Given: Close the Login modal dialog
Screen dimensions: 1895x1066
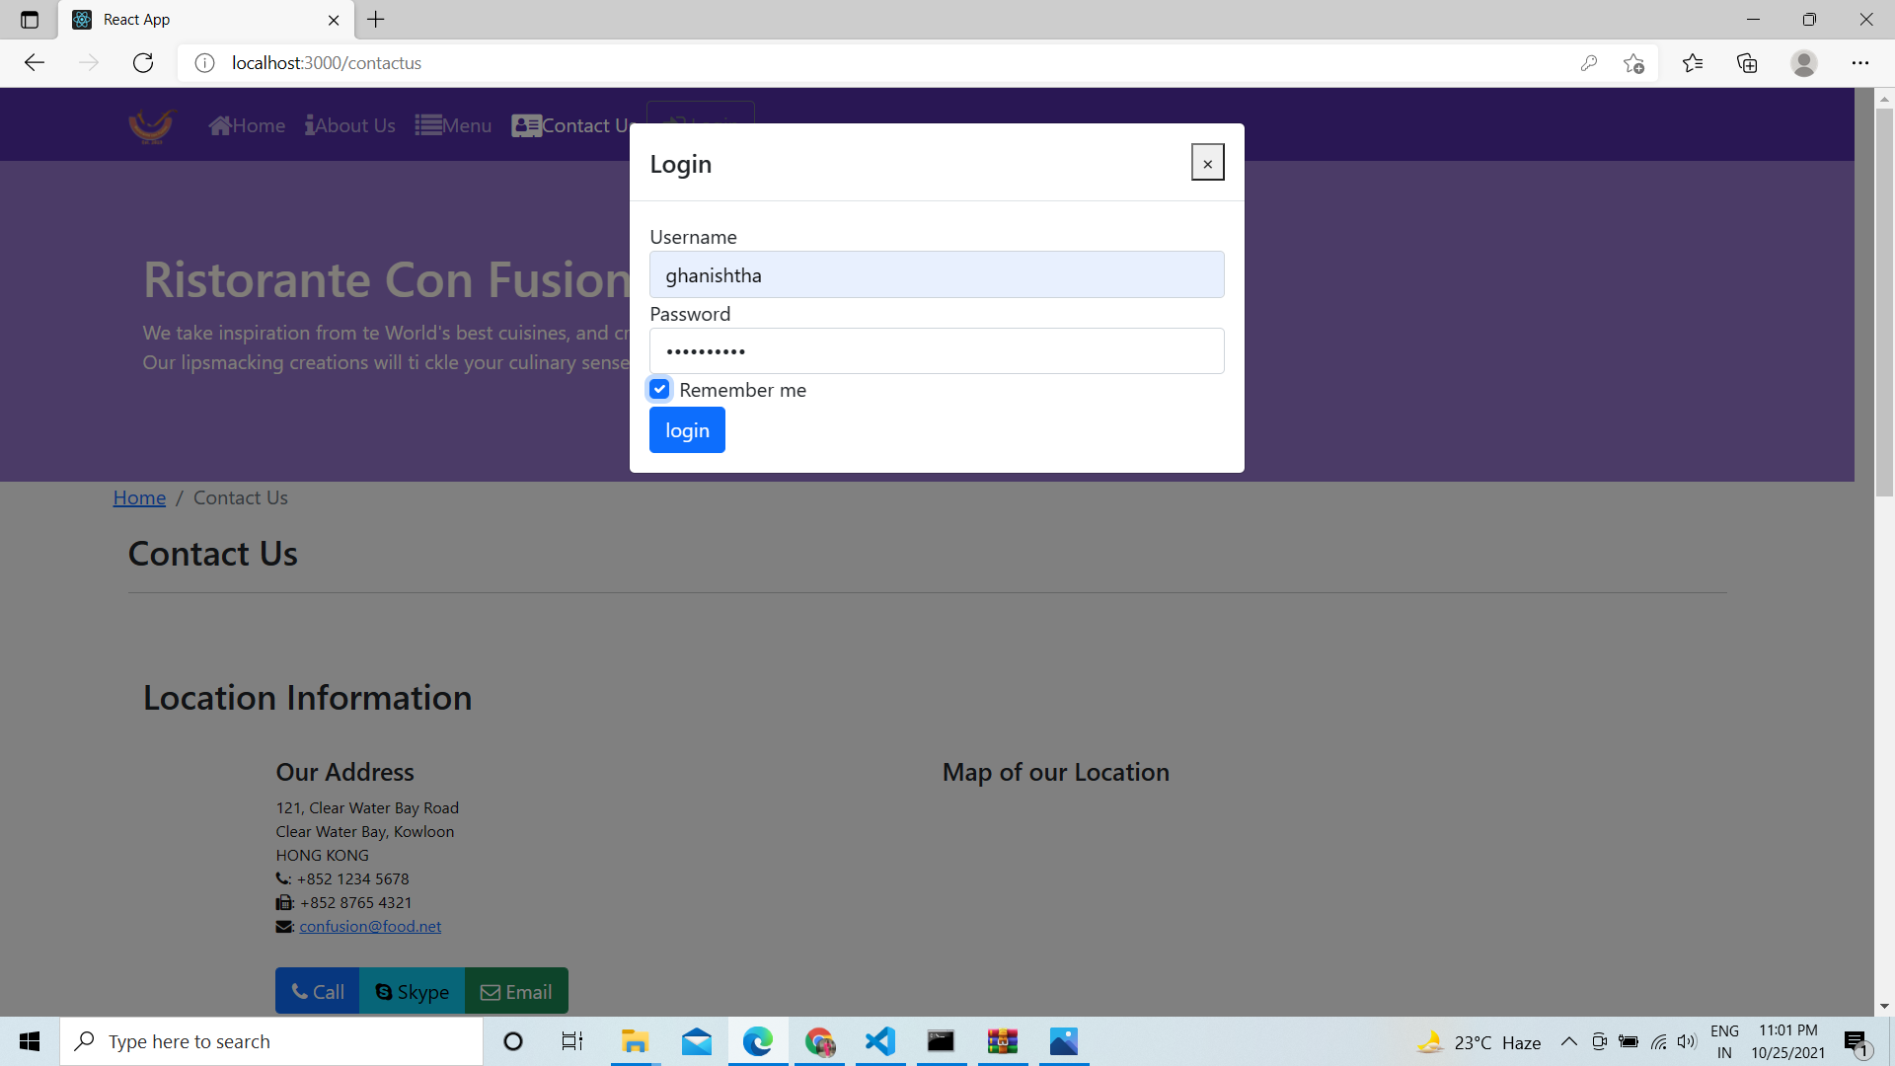Looking at the screenshot, I should pyautogui.click(x=1207, y=163).
